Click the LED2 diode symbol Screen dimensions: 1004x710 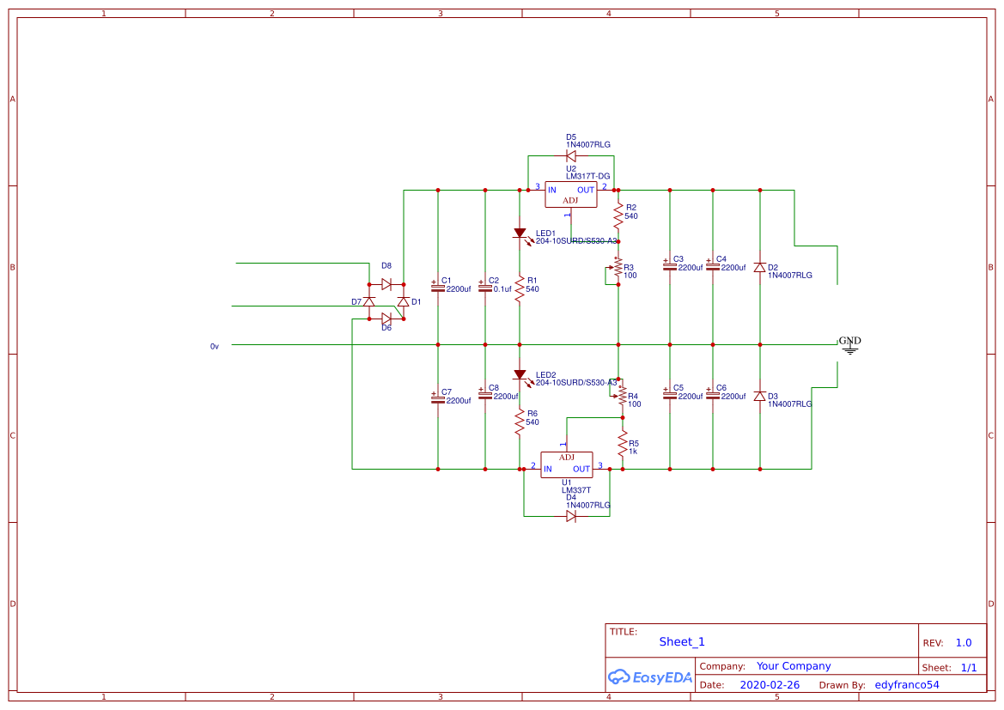pyautogui.click(x=522, y=374)
